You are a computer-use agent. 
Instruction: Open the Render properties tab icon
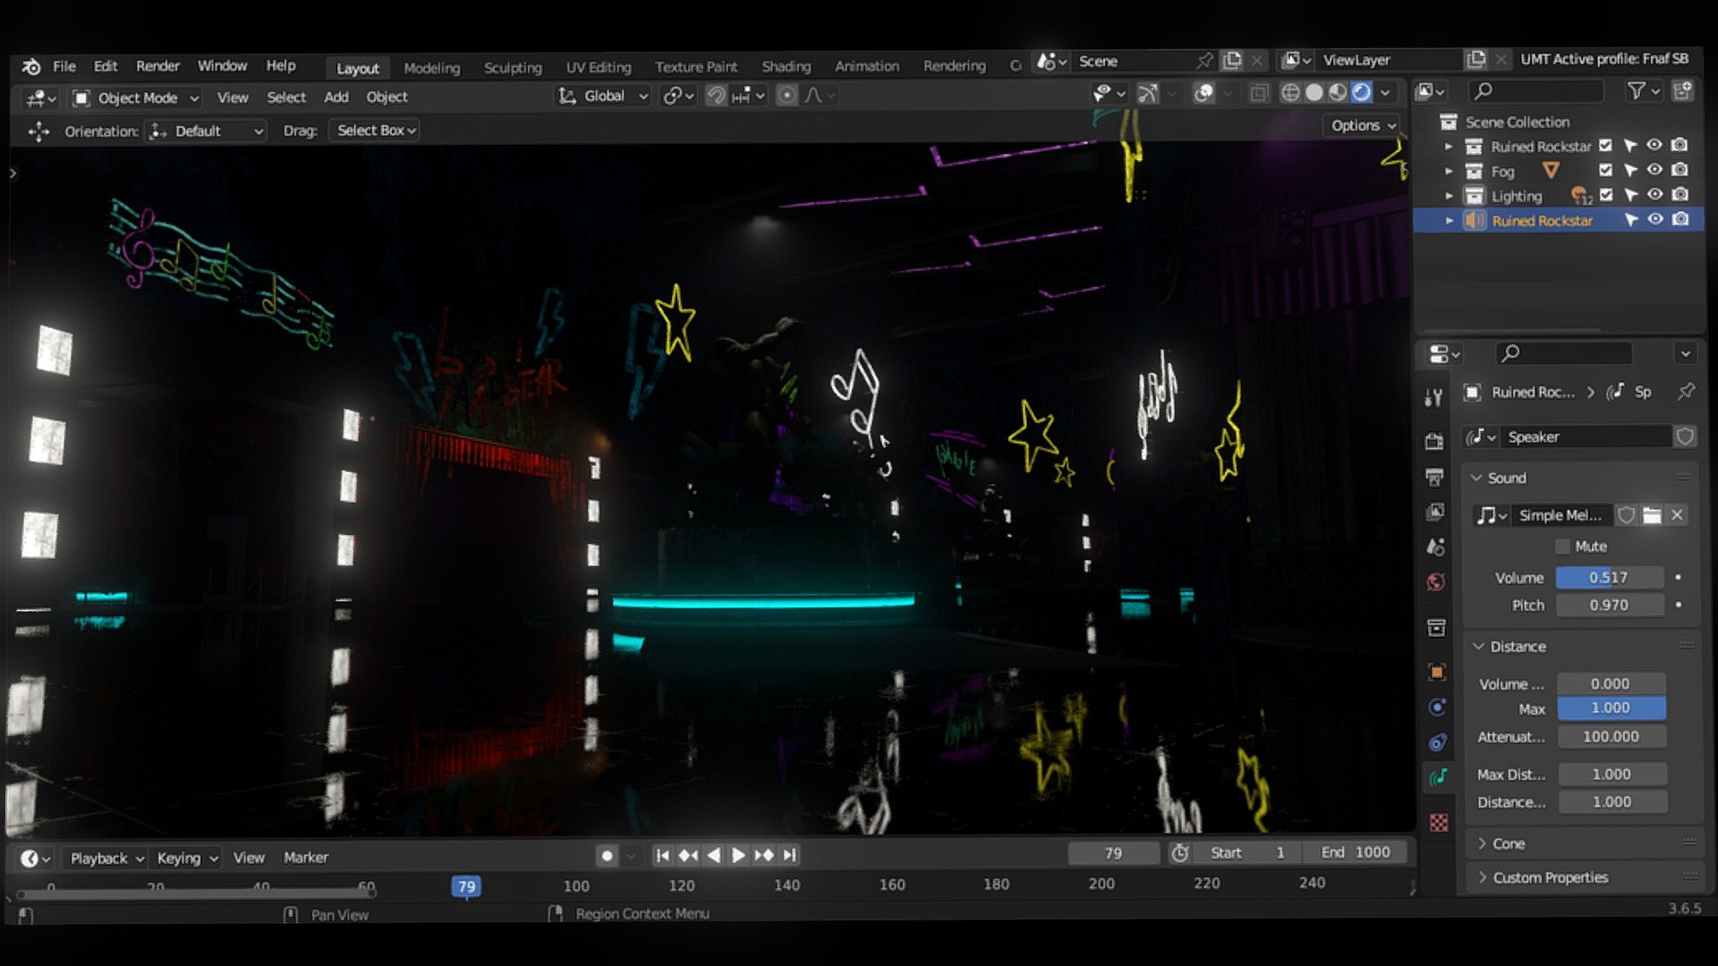1434,442
